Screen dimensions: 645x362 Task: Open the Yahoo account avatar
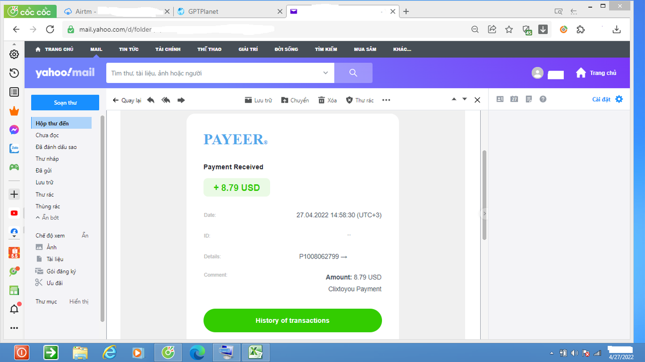click(538, 73)
